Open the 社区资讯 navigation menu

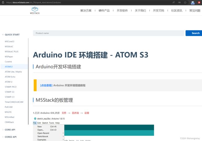click(x=177, y=11)
